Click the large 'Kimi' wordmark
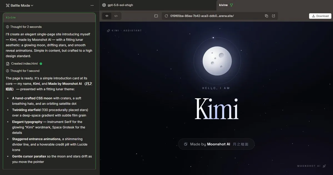333x175 pixels. pos(217,109)
